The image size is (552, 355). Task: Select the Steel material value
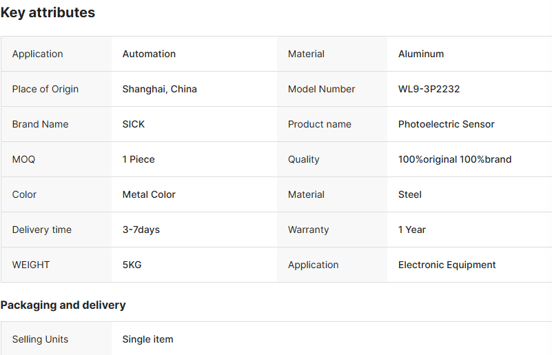point(409,194)
